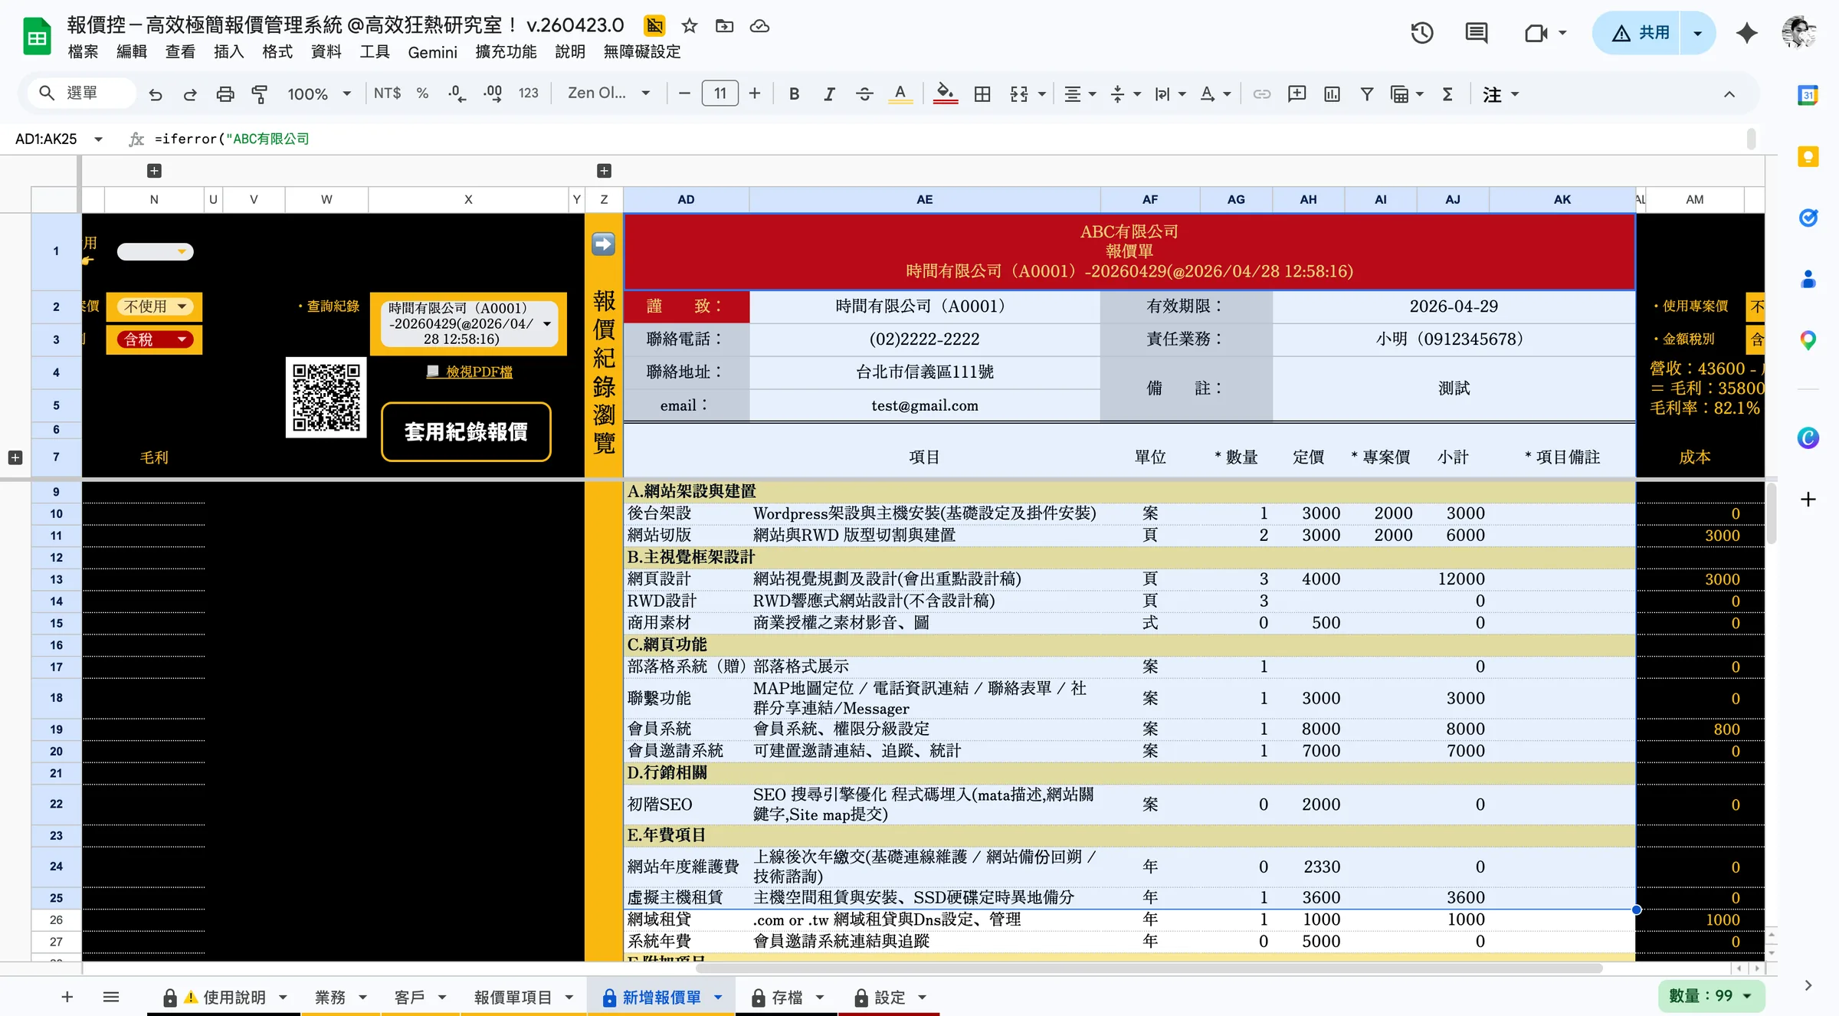
Task: Expand column group above column Z
Action: [x=604, y=170]
